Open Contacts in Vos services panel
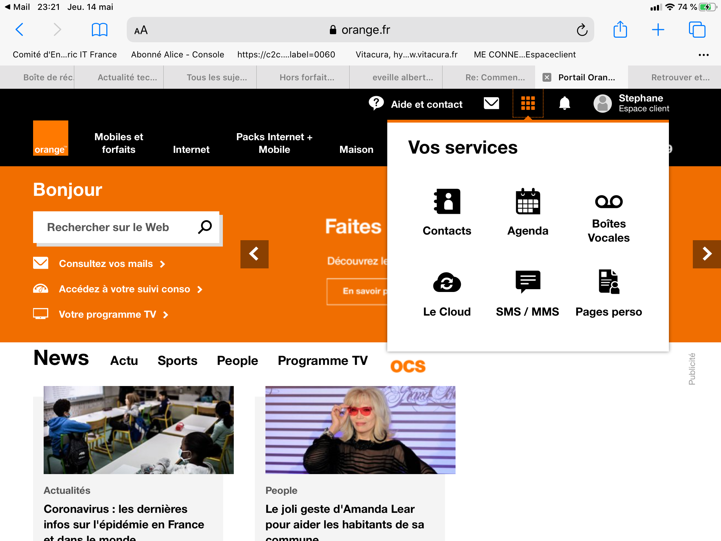721x541 pixels. click(x=447, y=212)
